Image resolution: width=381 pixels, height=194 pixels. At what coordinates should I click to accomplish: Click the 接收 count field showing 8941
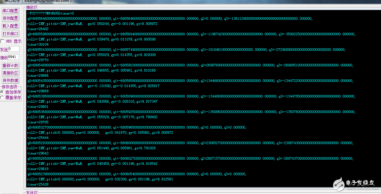[x=14, y=57]
